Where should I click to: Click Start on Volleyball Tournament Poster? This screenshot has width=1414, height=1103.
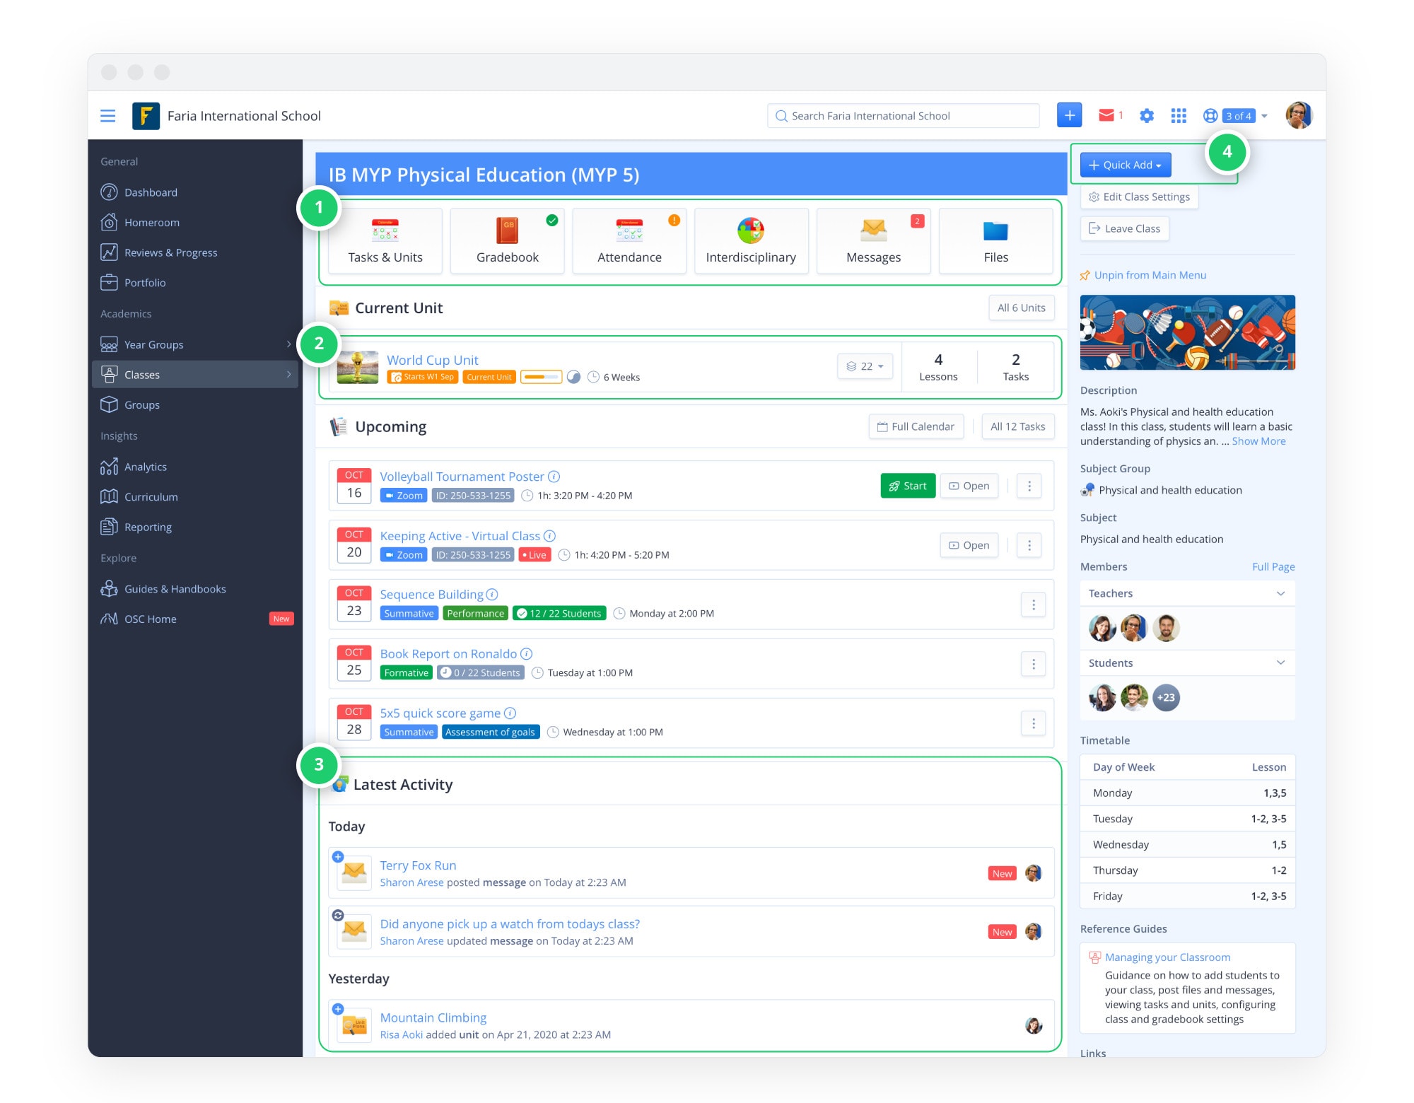(908, 486)
